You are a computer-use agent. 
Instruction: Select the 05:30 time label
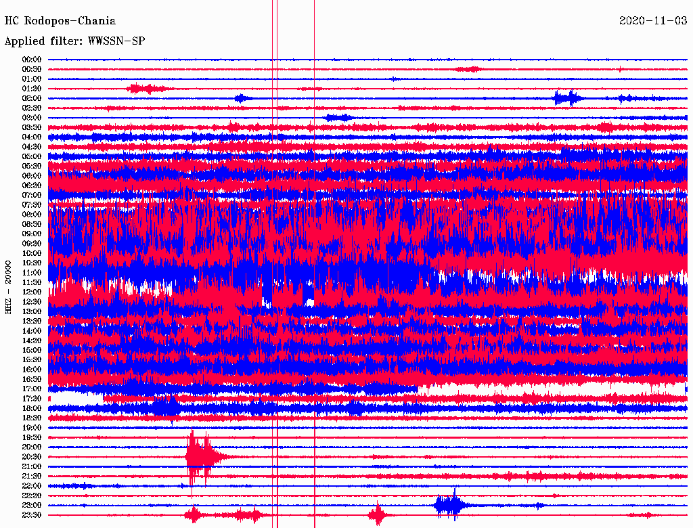pos(32,167)
